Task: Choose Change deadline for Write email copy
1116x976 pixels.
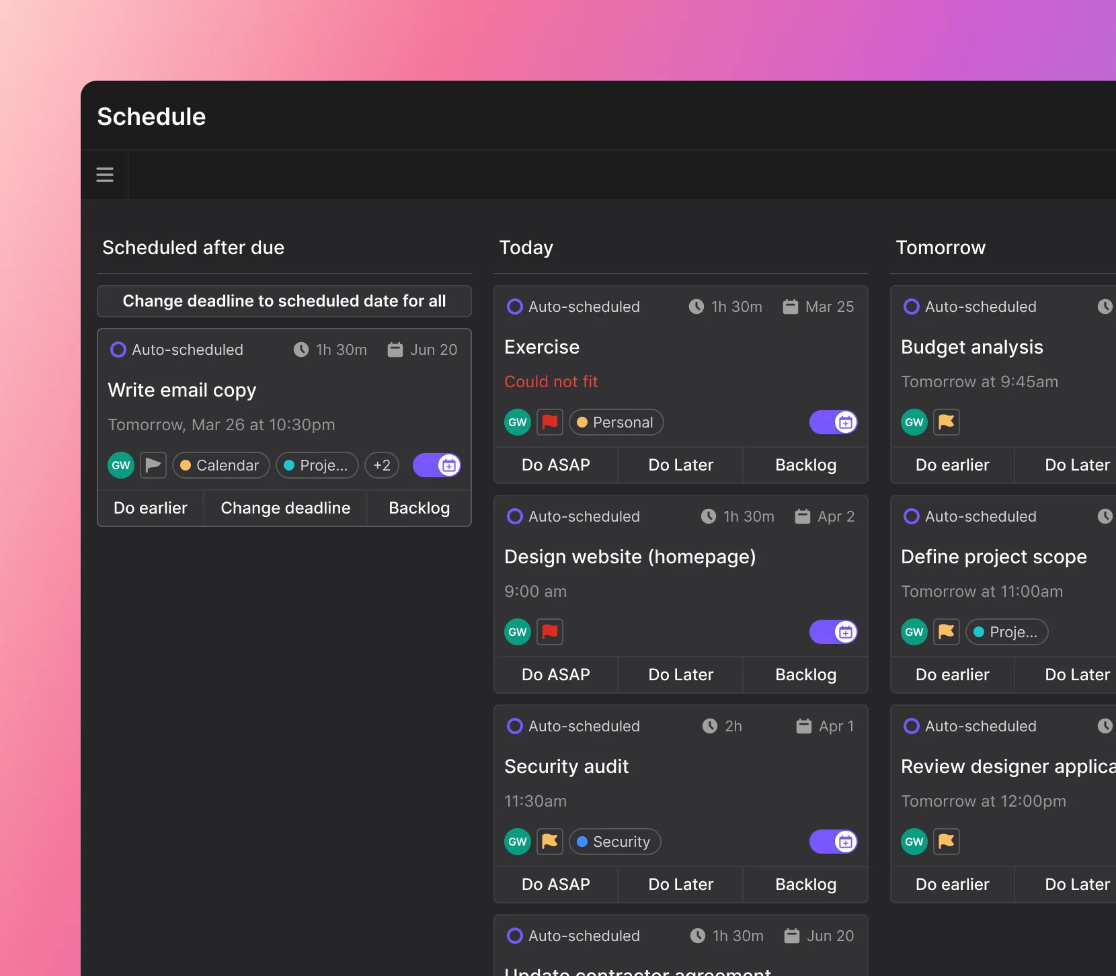Action: (x=285, y=507)
